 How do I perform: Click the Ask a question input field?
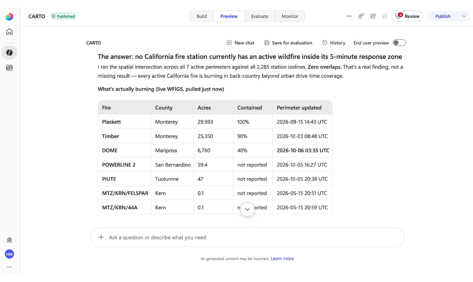(x=247, y=237)
